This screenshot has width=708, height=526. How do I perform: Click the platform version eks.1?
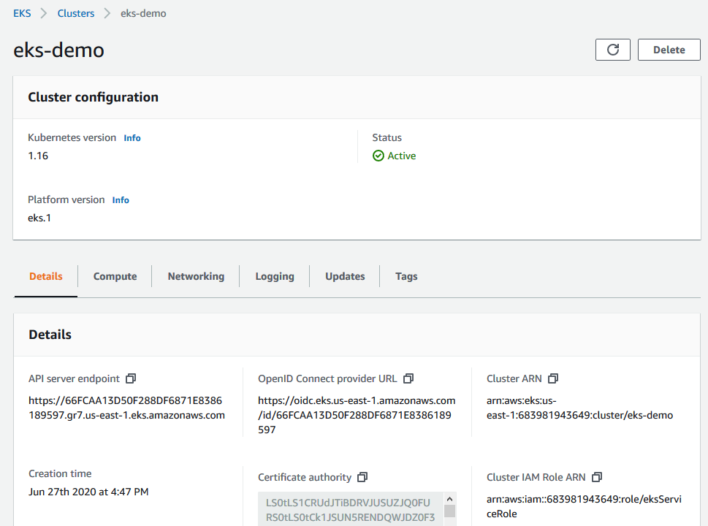(39, 218)
